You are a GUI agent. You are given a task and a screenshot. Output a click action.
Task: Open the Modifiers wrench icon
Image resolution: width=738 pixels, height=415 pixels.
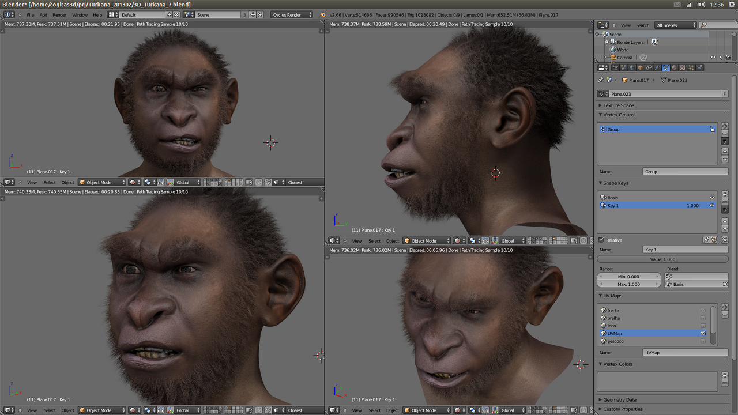click(x=657, y=67)
